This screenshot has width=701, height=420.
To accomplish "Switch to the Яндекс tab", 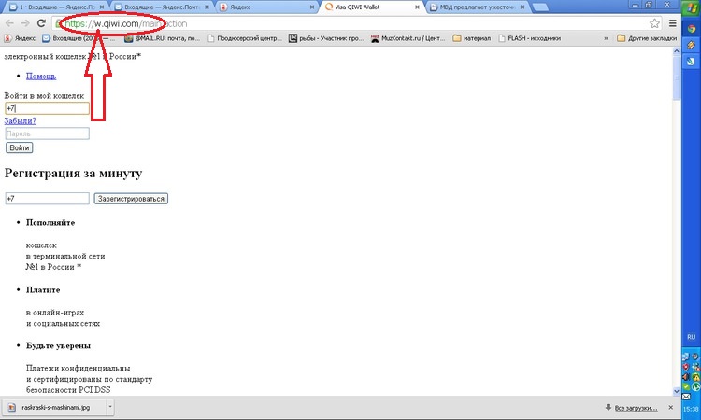I will (267, 7).
